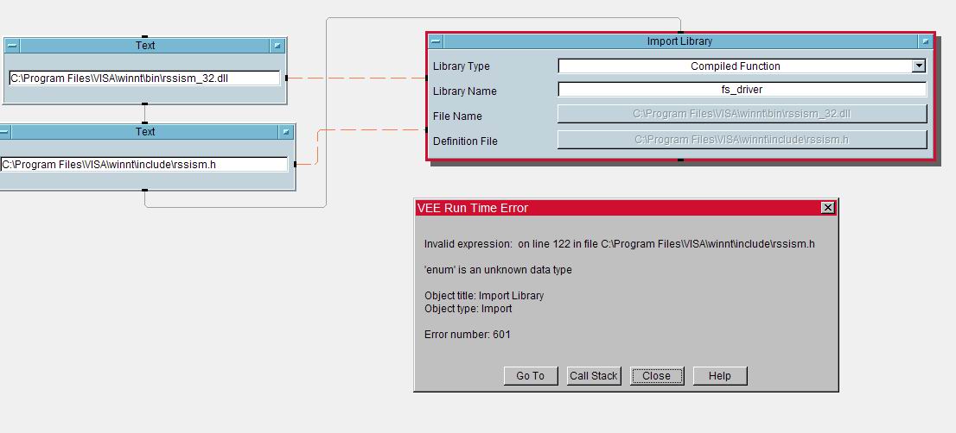Select the Import Library title bar
Image resolution: width=956 pixels, height=433 pixels.
tap(679, 41)
